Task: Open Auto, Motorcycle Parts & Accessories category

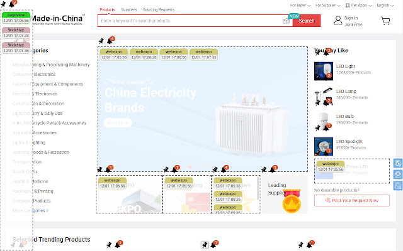Action: point(49,123)
